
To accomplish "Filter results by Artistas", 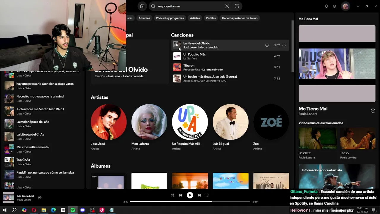I will click(195, 18).
